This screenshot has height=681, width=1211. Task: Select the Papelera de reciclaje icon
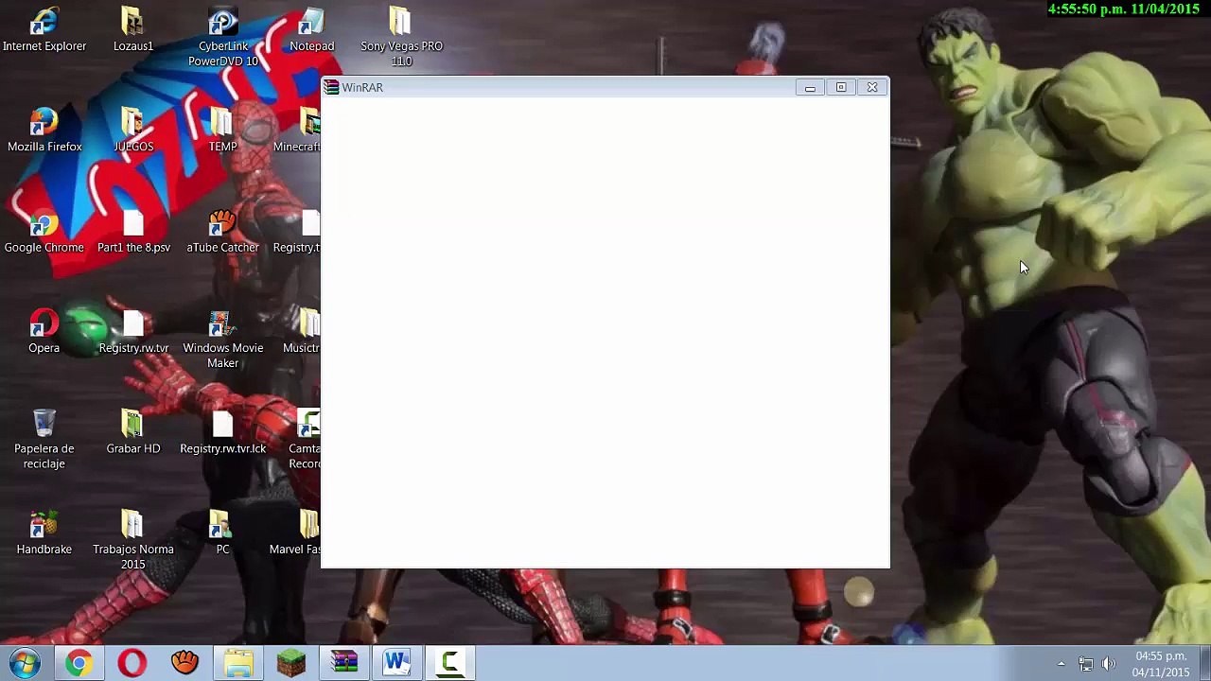pyautogui.click(x=44, y=439)
